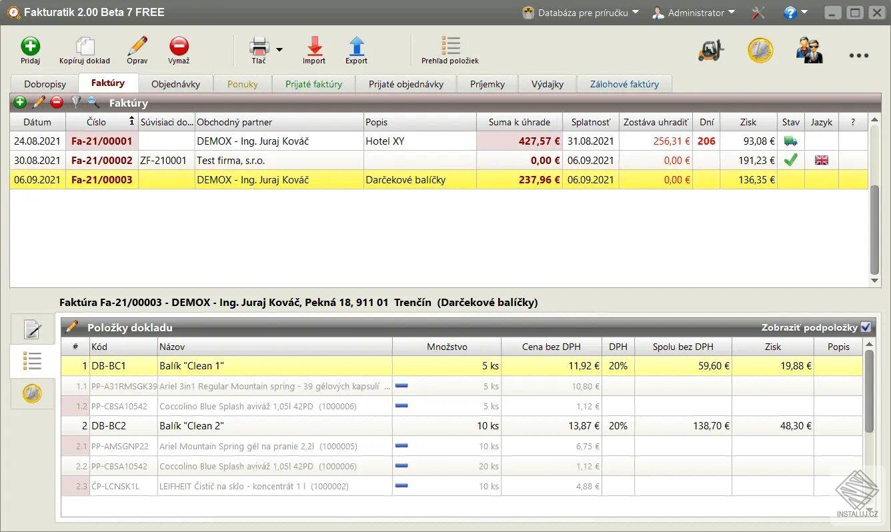Select item row Balík "Clean 2"
The height and width of the screenshot is (532, 891).
tap(461, 426)
